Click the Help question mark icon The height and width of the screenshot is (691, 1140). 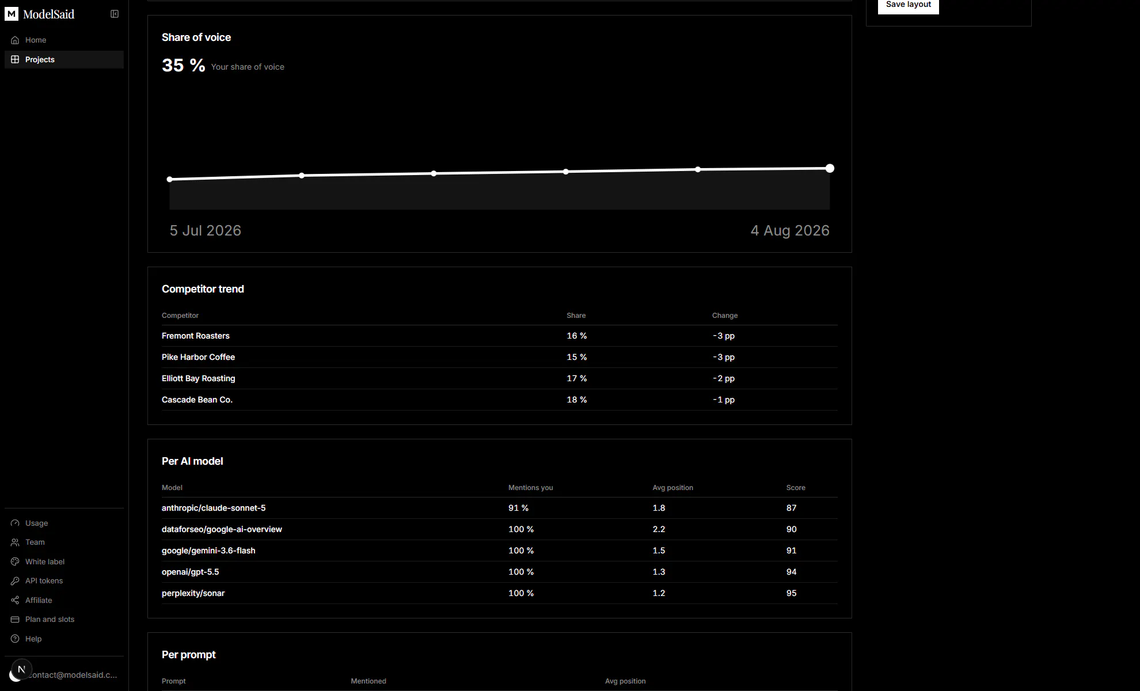click(x=15, y=639)
